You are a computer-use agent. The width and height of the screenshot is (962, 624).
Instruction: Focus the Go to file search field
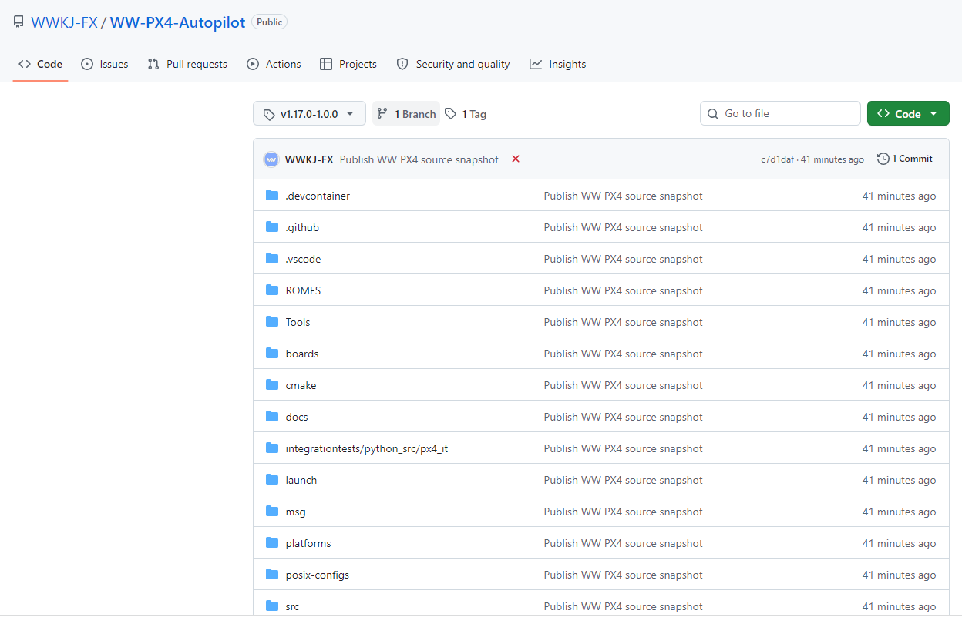tap(780, 113)
